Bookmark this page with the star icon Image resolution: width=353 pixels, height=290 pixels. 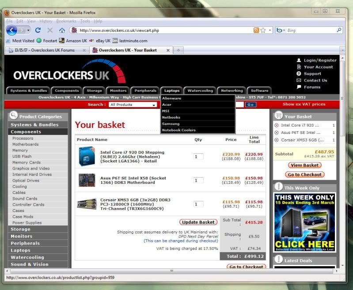(x=263, y=30)
